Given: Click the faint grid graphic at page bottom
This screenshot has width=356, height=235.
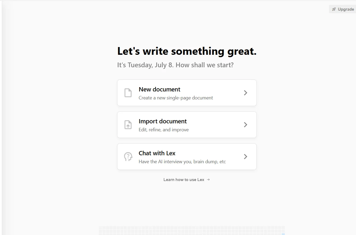Looking at the screenshot, I should point(192,230).
